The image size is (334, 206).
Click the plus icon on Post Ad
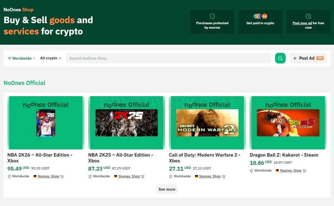click(x=295, y=58)
